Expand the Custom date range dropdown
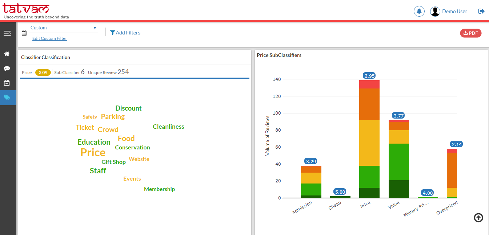This screenshot has height=235, width=489. pos(64,28)
